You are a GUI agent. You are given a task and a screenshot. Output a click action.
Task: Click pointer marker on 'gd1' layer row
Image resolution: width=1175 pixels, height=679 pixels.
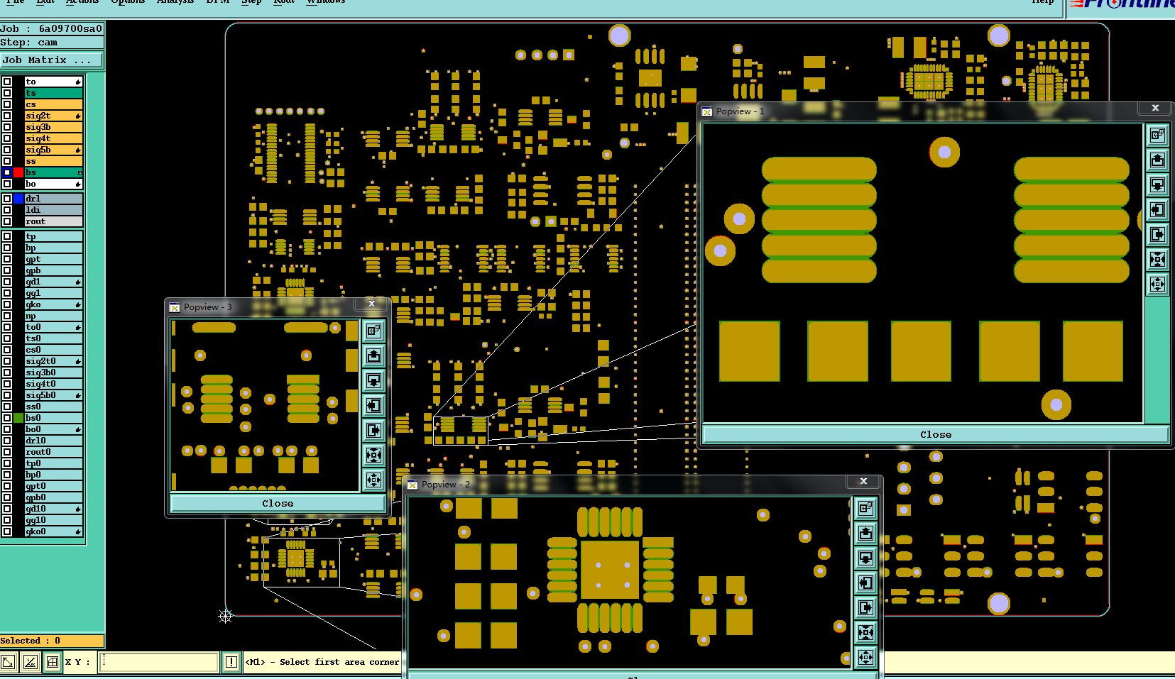point(78,282)
